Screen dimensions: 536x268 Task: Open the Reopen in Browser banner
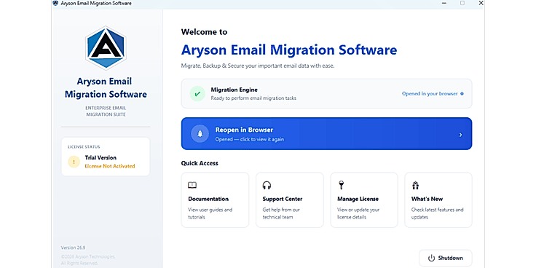tap(326, 134)
